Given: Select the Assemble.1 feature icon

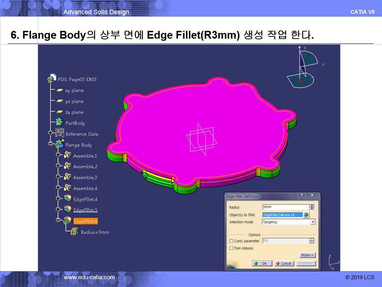Looking at the screenshot, I should (x=67, y=156).
